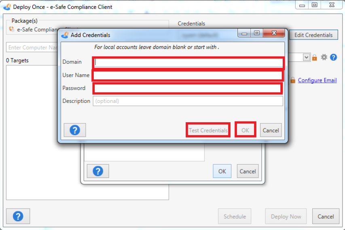Click the help icon in the middle dialog
Screen dimensions: 345x230
[x=98, y=171]
